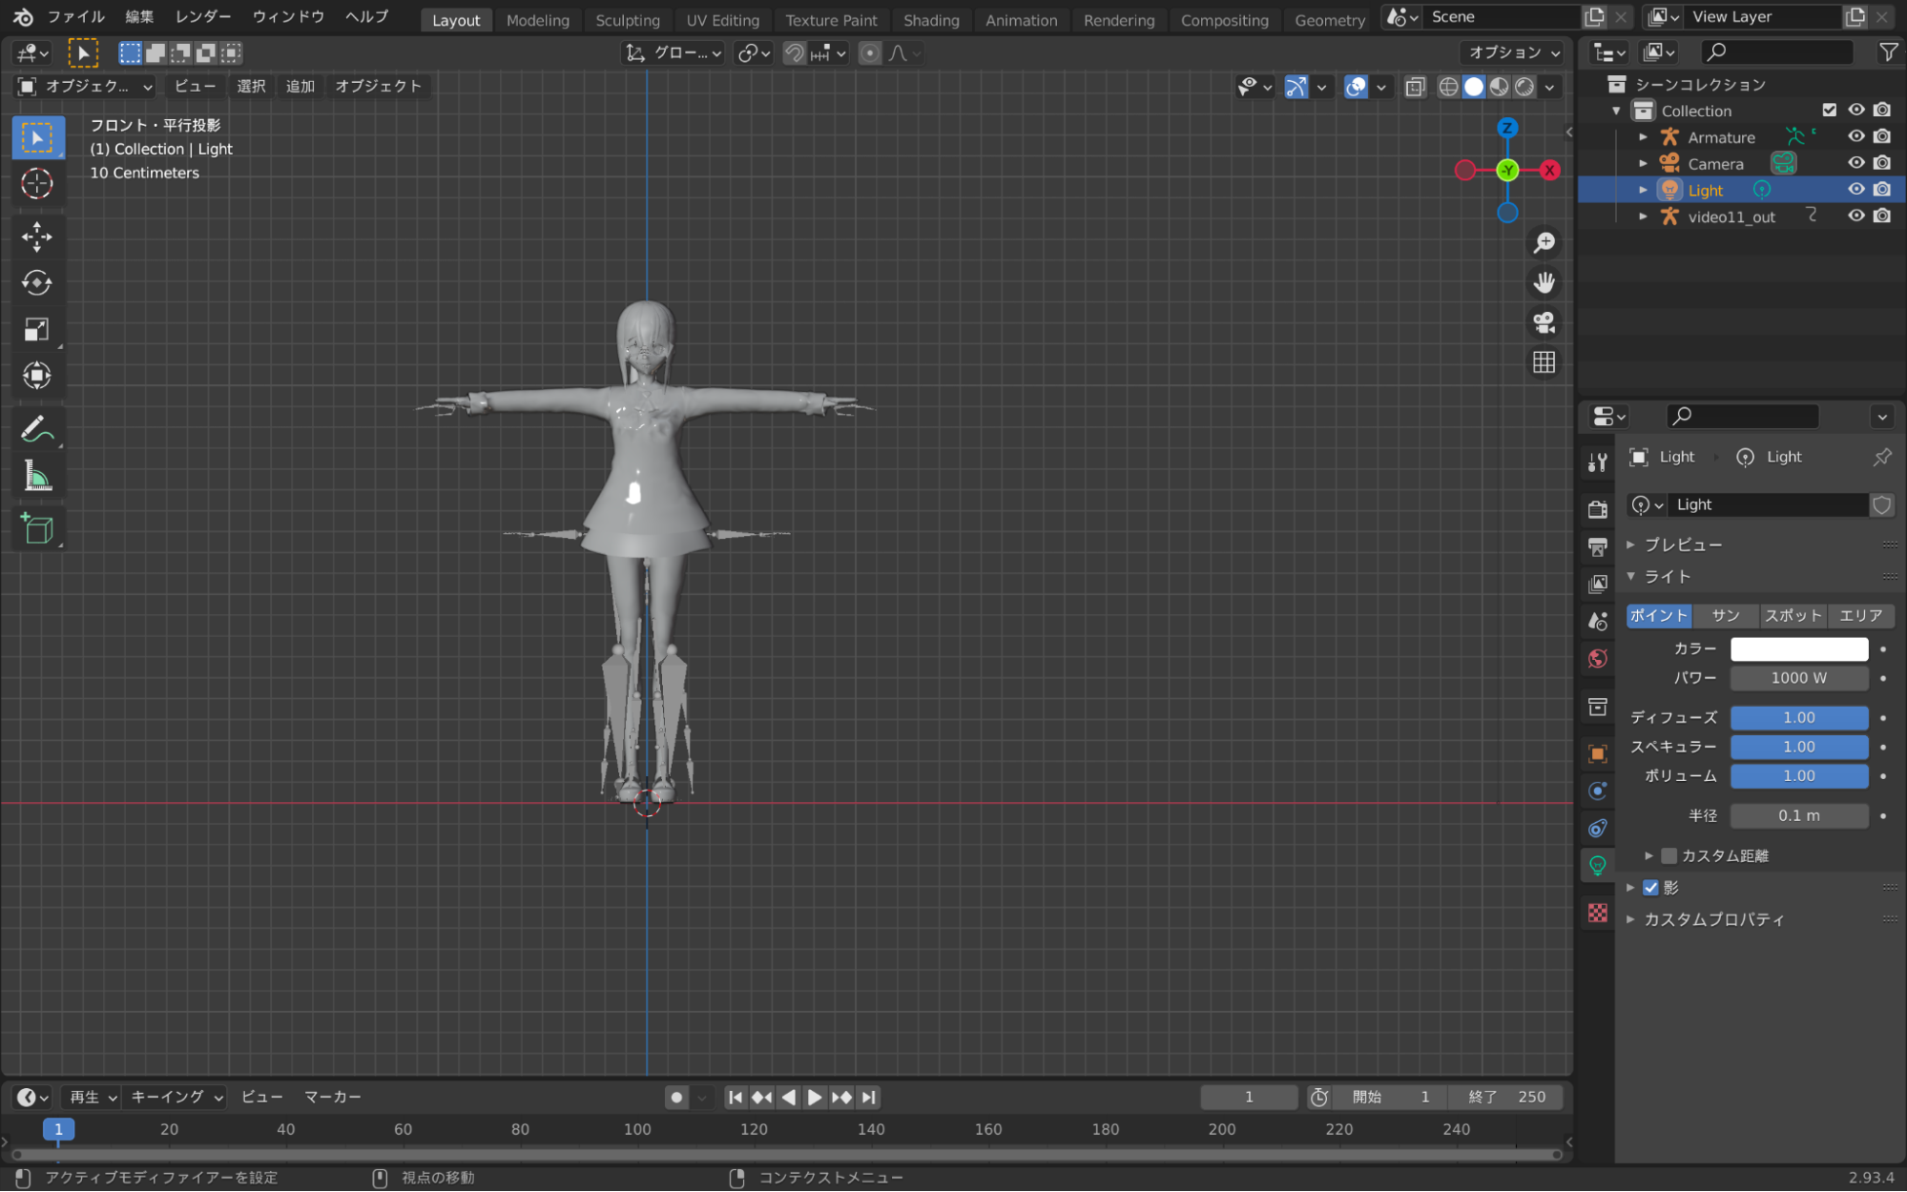Open the グローバル transform orientation dropdown
Viewport: 1907px width, 1192px height.
(x=674, y=53)
